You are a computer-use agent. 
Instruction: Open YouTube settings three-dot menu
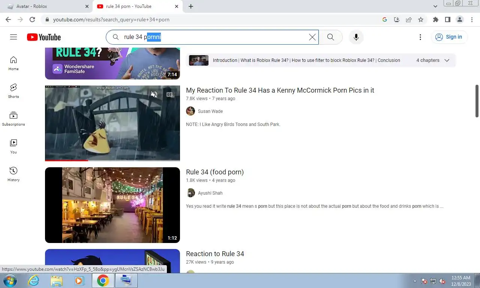420,37
